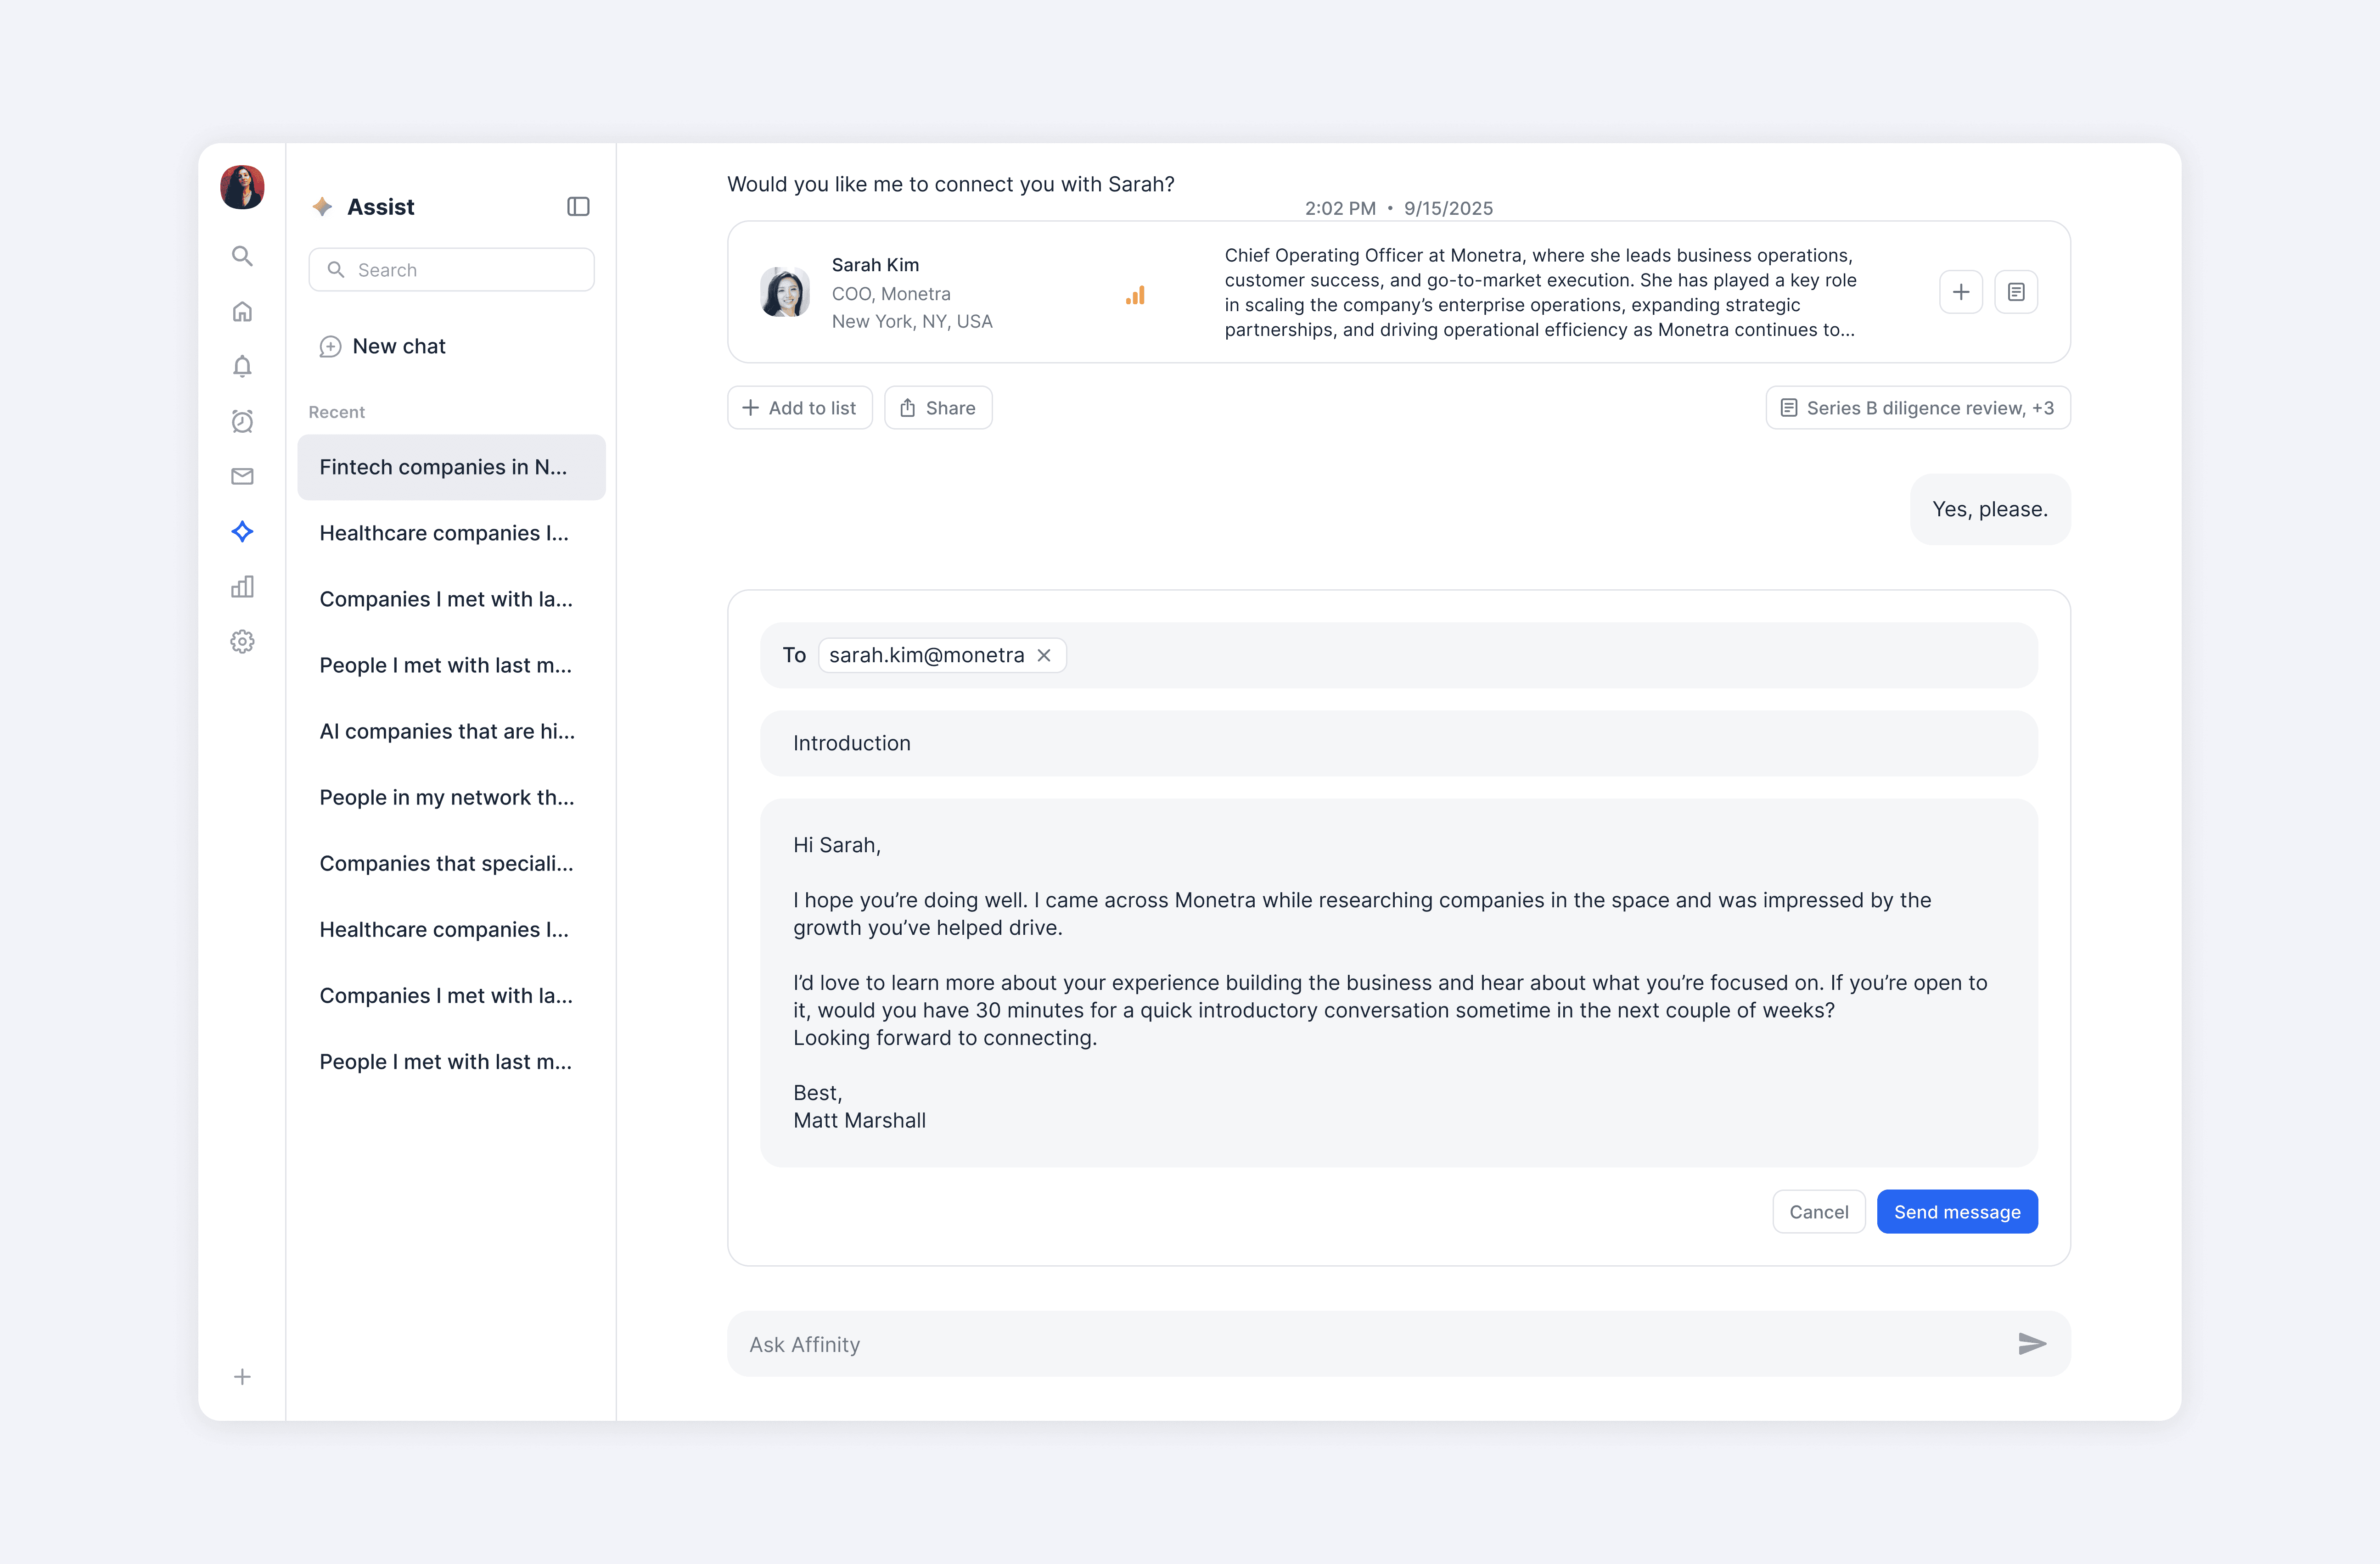2380x1564 pixels.
Task: Click the Share button
Action: [938, 408]
